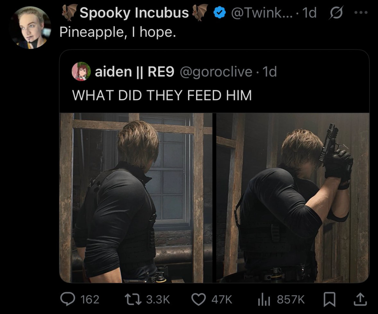Image resolution: width=378 pixels, height=314 pixels.
Task: Open the right image with the raised pistol
Action: coord(292,198)
